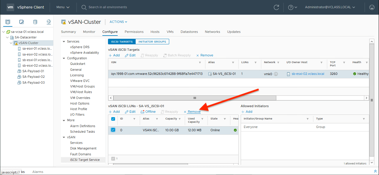Open the VMs and Templates inventory view
The width and height of the screenshot is (379, 175).
click(21, 22)
